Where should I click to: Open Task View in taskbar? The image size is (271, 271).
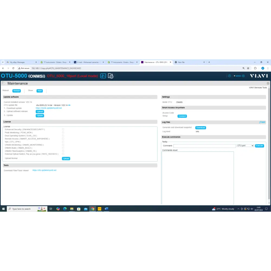(x=51, y=209)
